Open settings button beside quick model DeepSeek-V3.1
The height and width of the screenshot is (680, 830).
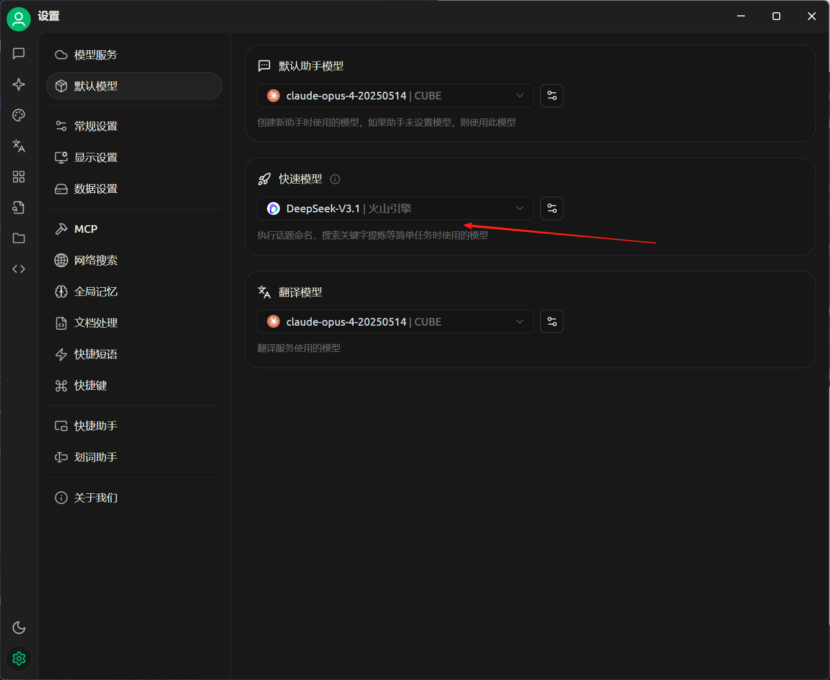click(x=552, y=208)
